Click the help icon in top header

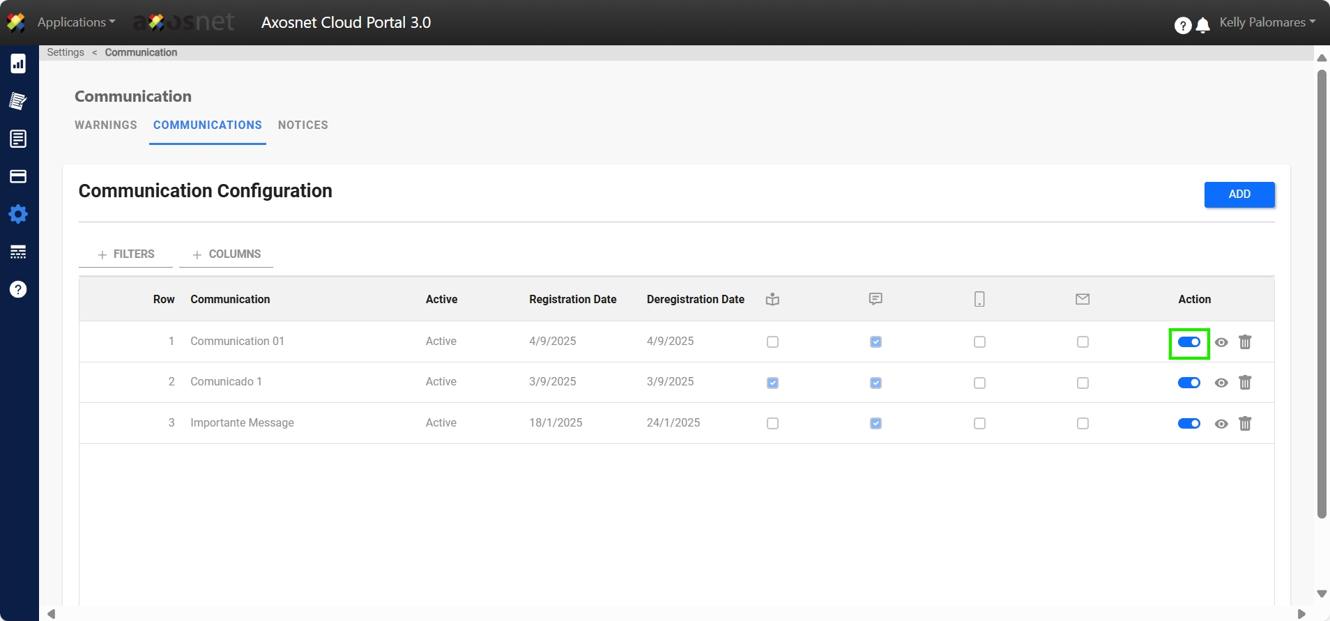pyautogui.click(x=1182, y=26)
